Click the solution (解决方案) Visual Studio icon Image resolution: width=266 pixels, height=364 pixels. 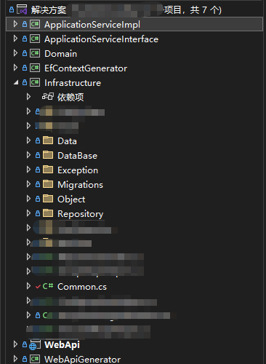[22, 10]
